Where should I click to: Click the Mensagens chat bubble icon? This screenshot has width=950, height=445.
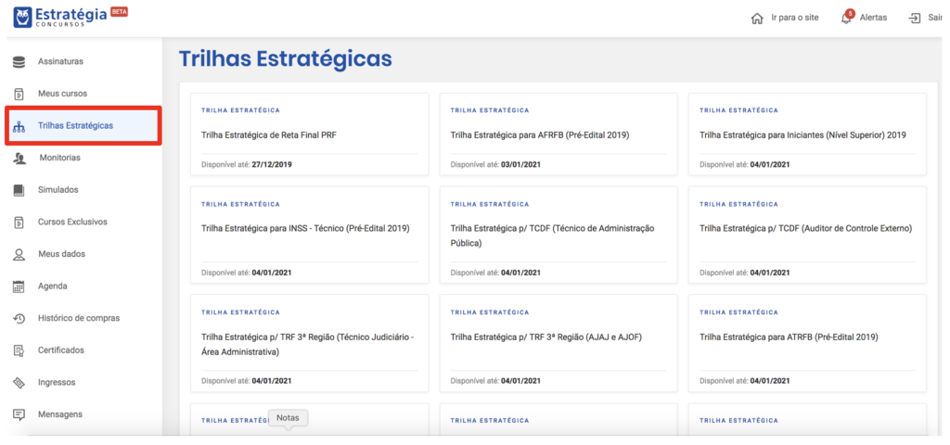(x=19, y=414)
